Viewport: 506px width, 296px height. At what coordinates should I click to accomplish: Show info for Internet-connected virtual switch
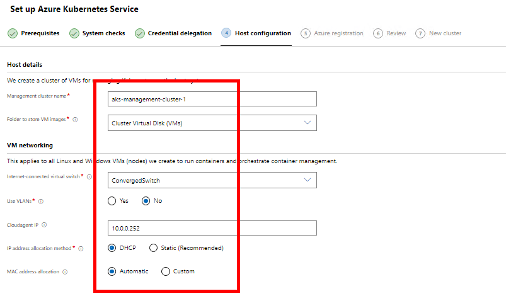tap(89, 177)
